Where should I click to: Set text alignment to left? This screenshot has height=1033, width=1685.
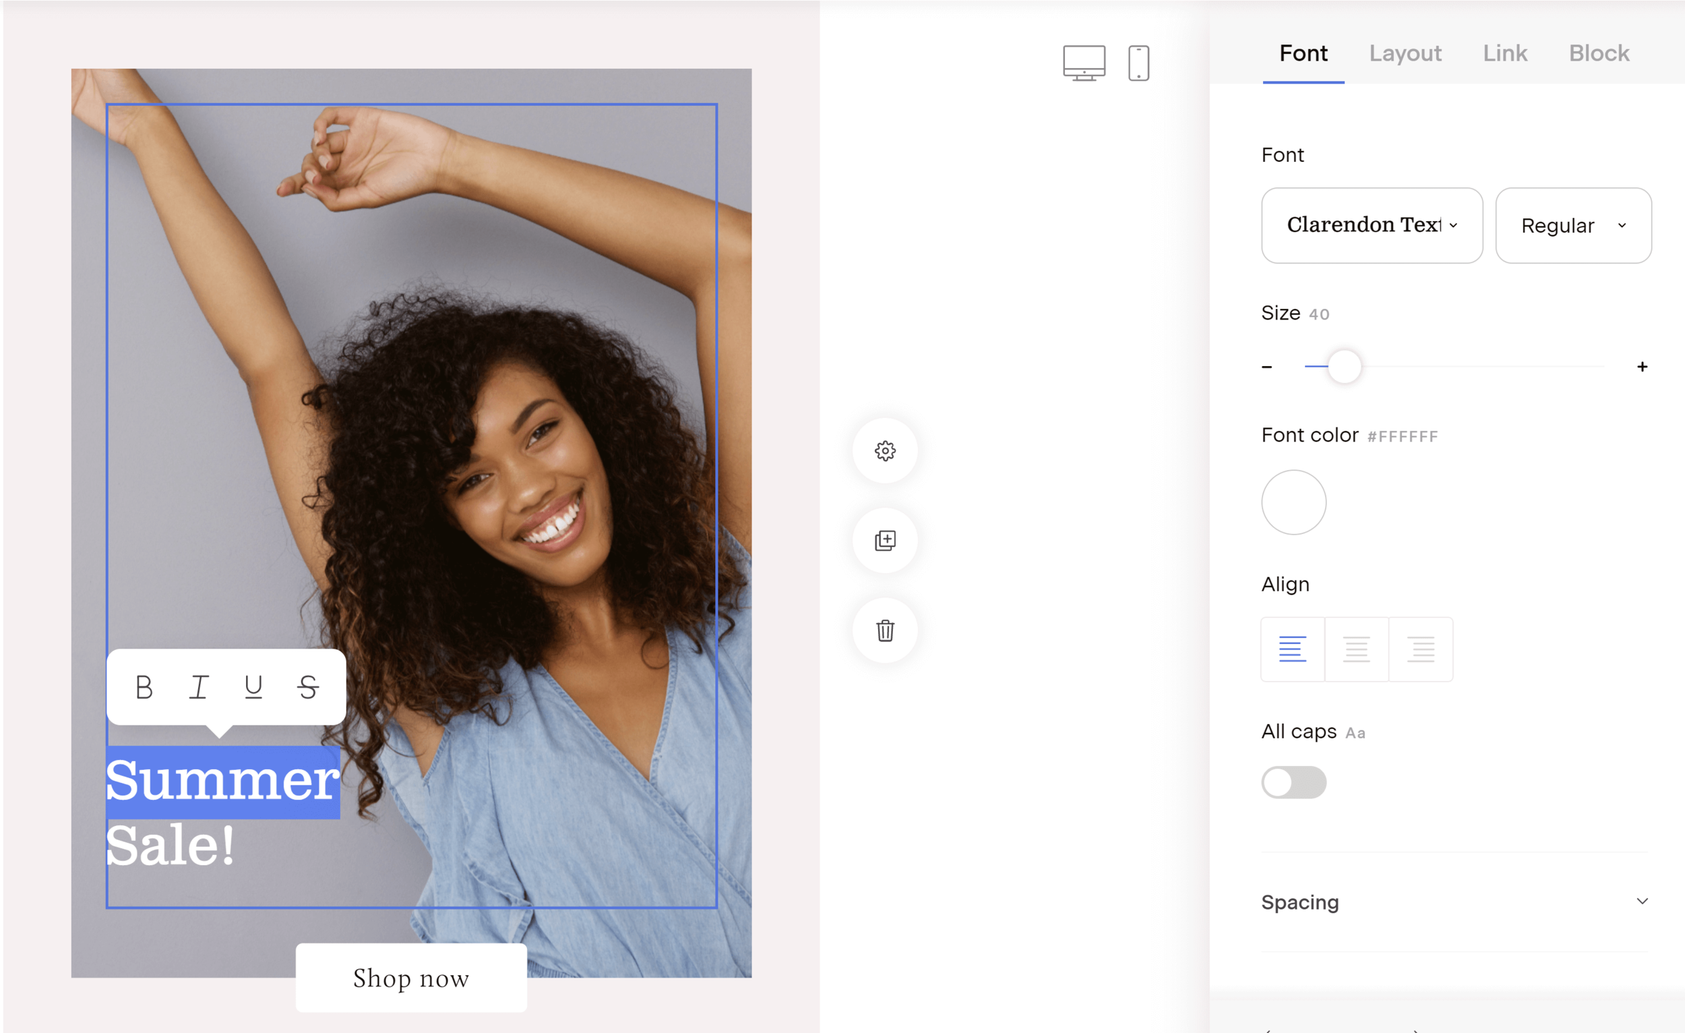[x=1293, y=649]
